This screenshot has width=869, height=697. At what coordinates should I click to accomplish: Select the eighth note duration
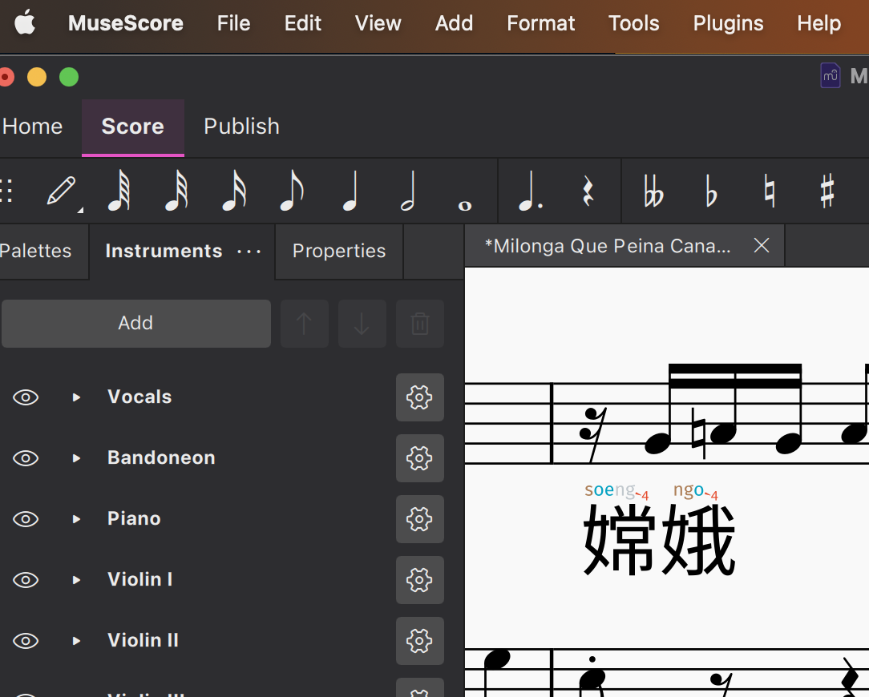(292, 191)
